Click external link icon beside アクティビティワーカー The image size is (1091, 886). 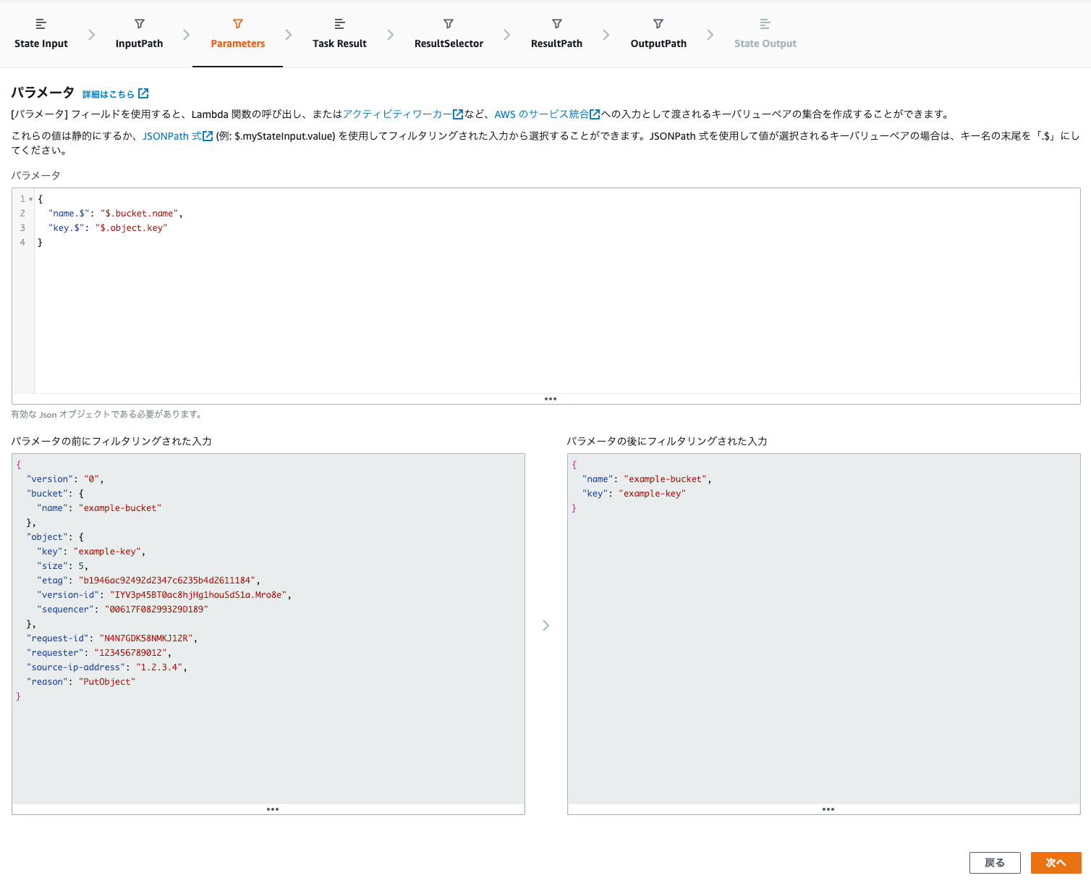(x=459, y=114)
